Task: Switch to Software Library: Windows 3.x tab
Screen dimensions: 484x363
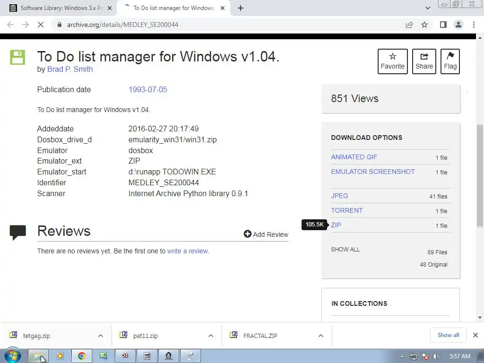Action: tap(58, 8)
